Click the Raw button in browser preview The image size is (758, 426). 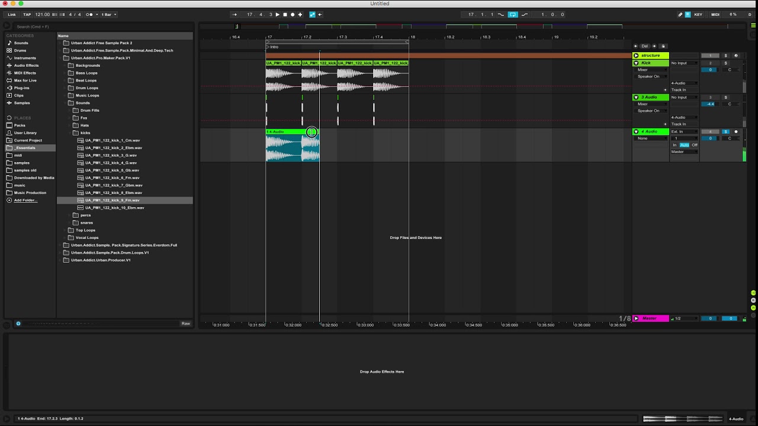click(185, 324)
